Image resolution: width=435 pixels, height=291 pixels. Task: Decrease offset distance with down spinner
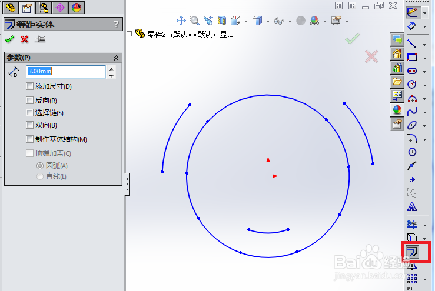pos(111,76)
